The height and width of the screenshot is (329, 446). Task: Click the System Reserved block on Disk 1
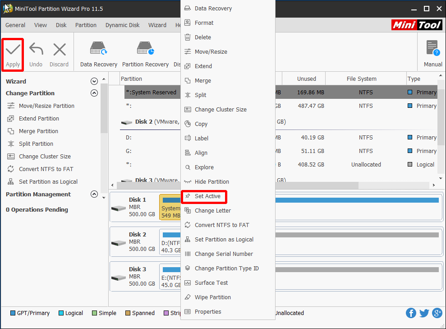coord(170,207)
